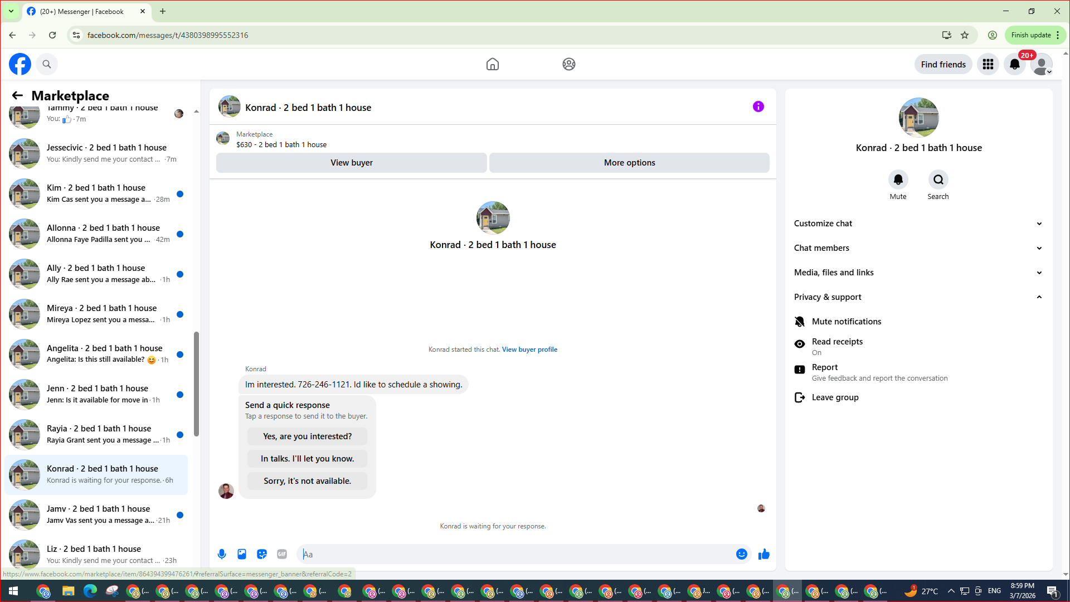This screenshot has width=1070, height=602.
Task: Send quick reply 'Sorry, it's not available.'
Action: click(x=308, y=481)
